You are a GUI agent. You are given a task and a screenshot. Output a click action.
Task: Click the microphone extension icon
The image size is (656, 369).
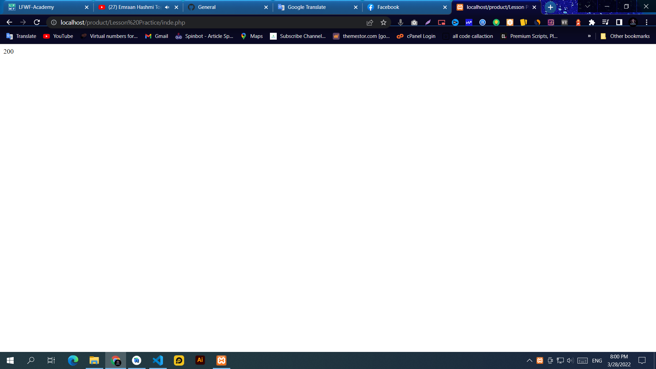(x=400, y=23)
